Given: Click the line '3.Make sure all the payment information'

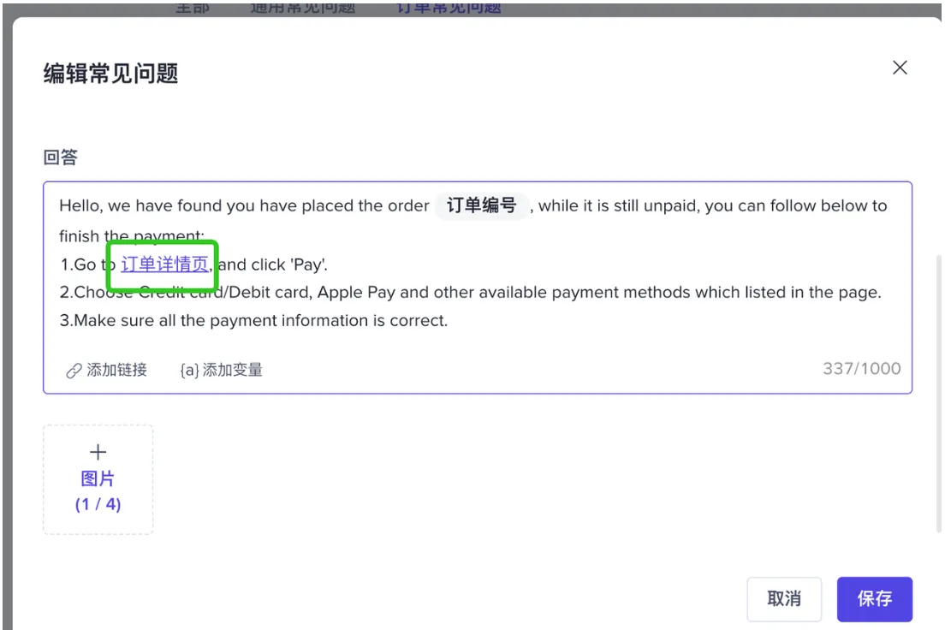Looking at the screenshot, I should click(x=253, y=320).
